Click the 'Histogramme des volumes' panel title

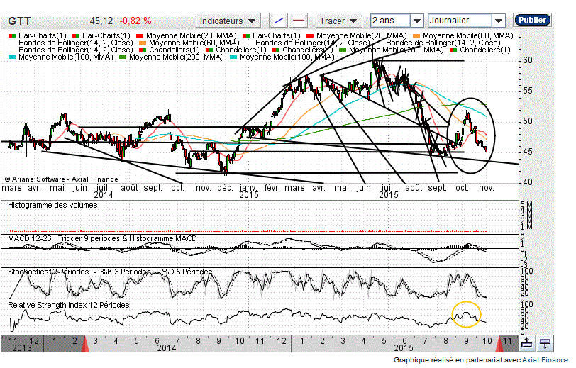(x=52, y=205)
